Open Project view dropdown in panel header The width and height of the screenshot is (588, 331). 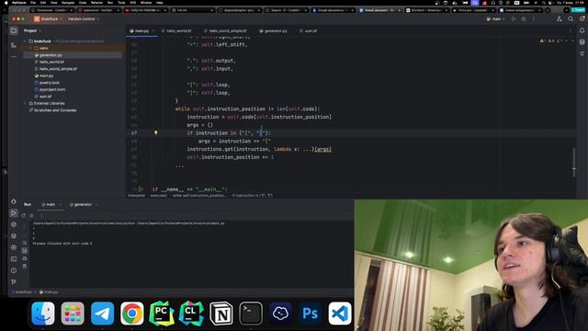(33, 30)
